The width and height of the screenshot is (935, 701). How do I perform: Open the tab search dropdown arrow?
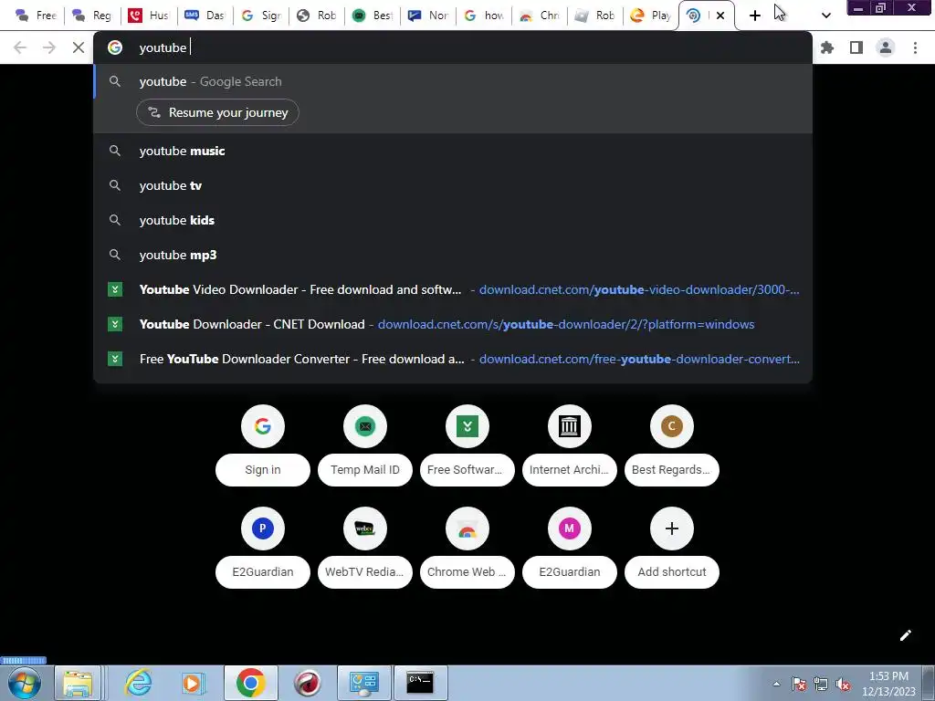pos(825,16)
